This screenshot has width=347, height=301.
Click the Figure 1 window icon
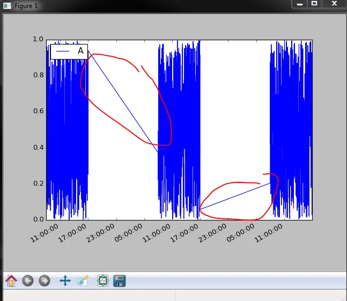(x=7, y=6)
